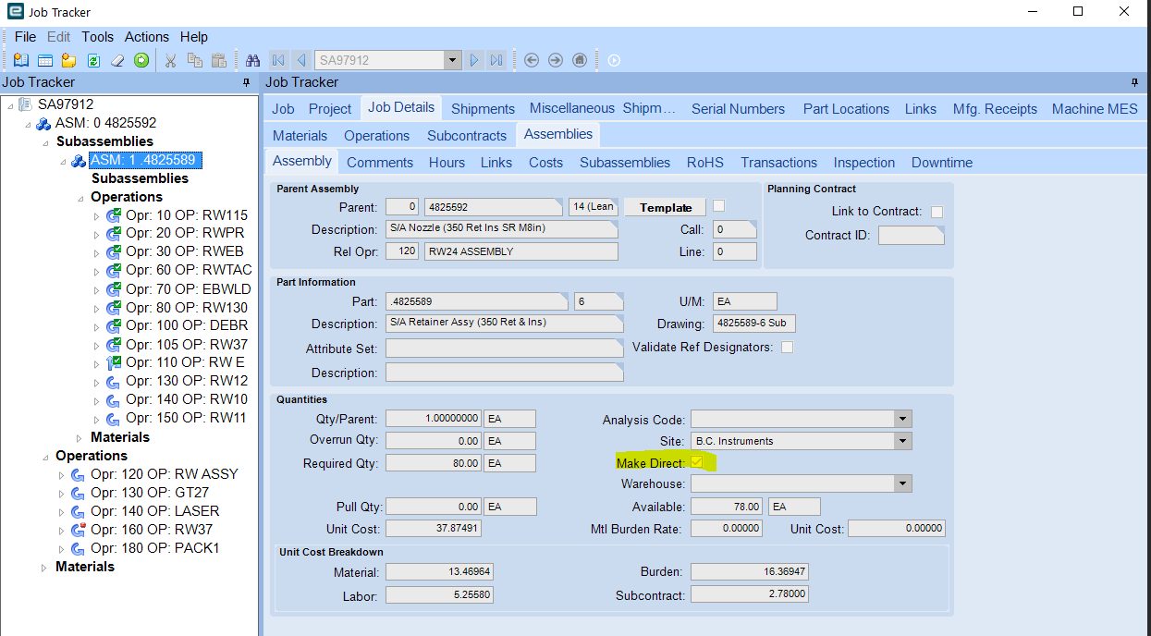Click the Back arrow in toolbar
Image resolution: width=1151 pixels, height=636 pixels.
(x=532, y=60)
